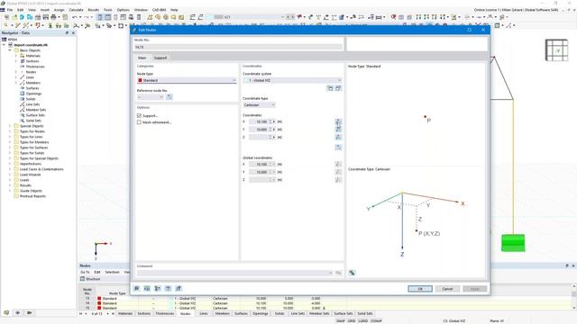This screenshot has width=577, height=324.
Task: Open the Node type Standard dropdown
Action: (187, 80)
